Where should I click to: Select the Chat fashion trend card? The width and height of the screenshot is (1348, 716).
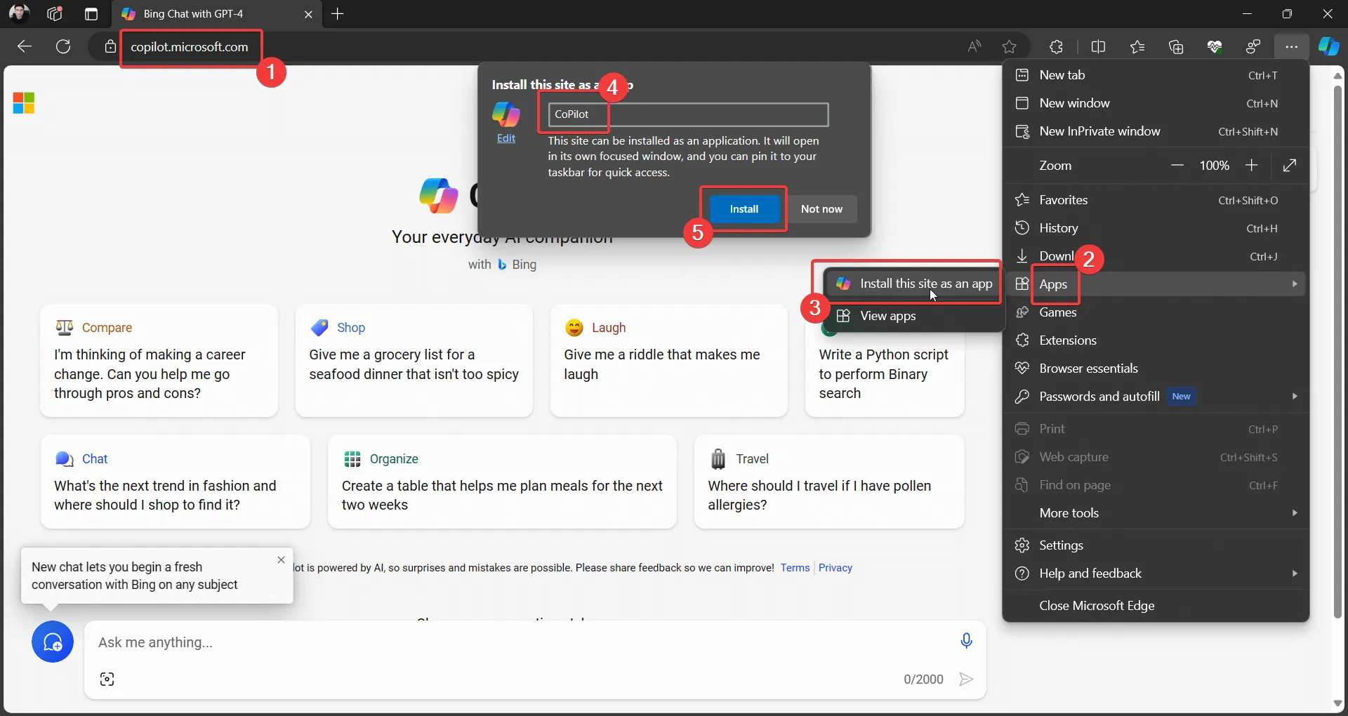pos(175,482)
